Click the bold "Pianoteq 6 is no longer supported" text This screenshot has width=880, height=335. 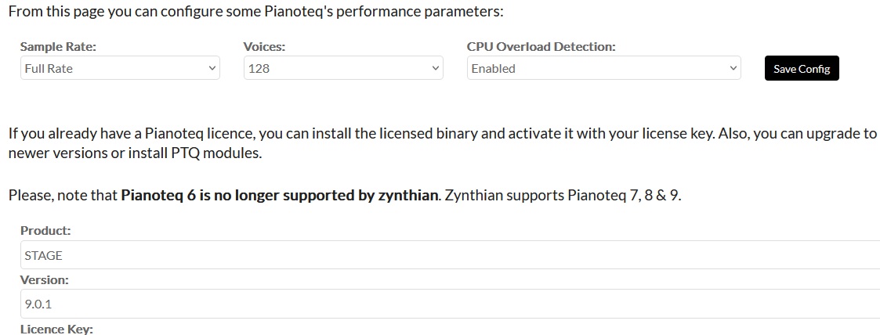pos(279,196)
